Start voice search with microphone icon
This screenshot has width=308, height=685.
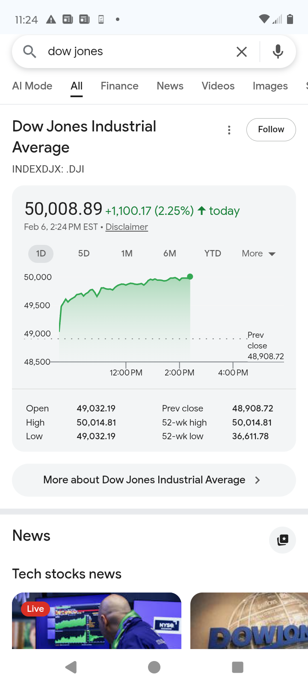278,51
